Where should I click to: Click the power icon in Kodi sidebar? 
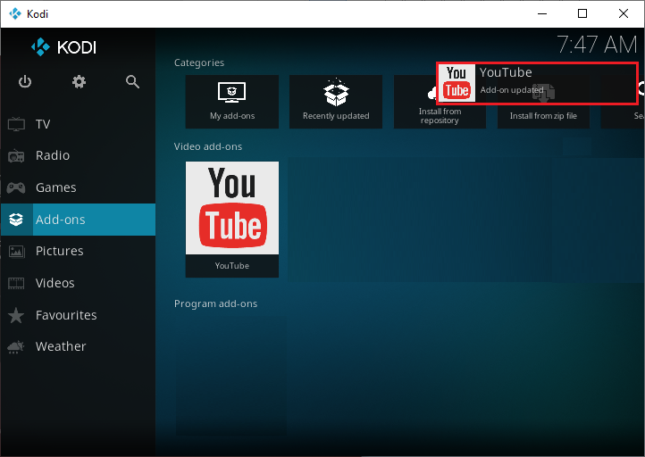tap(25, 82)
